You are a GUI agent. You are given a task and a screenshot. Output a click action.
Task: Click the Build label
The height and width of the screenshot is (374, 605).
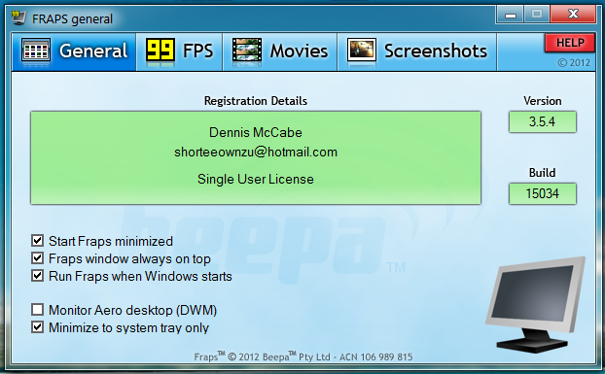pyautogui.click(x=543, y=173)
